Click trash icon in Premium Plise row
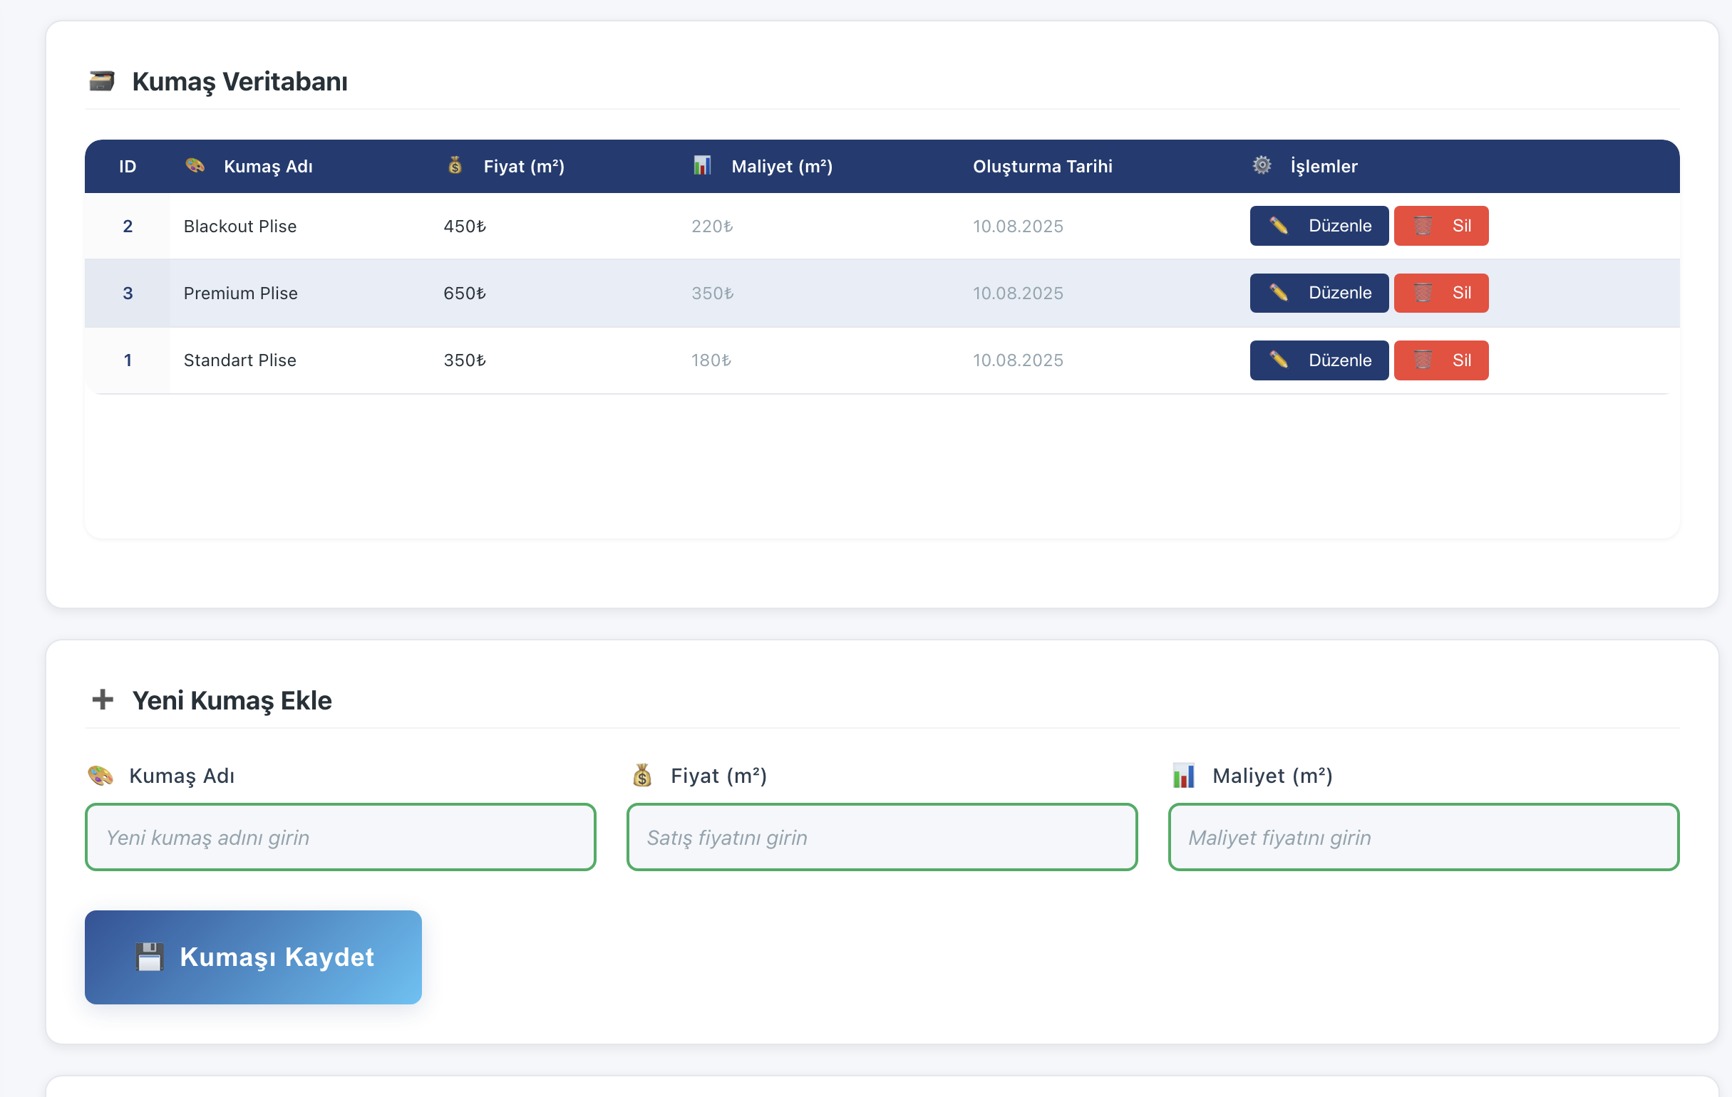 [1423, 293]
